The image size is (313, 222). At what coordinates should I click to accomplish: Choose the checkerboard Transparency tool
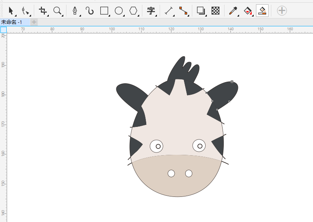215,11
